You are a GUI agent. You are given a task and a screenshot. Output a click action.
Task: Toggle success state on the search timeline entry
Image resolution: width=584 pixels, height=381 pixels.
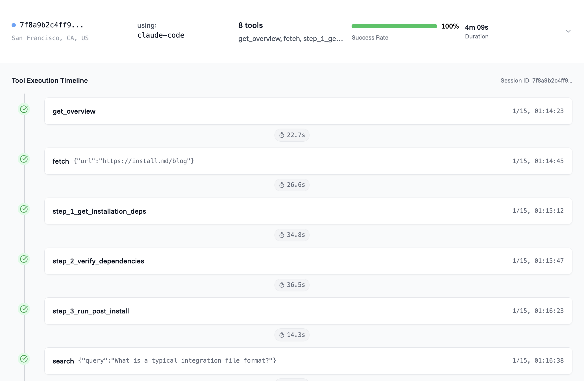pos(24,359)
